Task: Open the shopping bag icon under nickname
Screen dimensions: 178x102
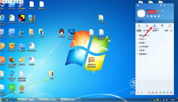Action: pyautogui.click(x=159, y=16)
